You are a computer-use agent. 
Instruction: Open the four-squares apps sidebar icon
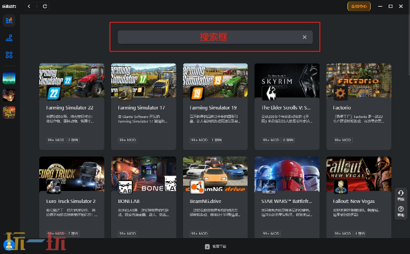pyautogui.click(x=9, y=54)
